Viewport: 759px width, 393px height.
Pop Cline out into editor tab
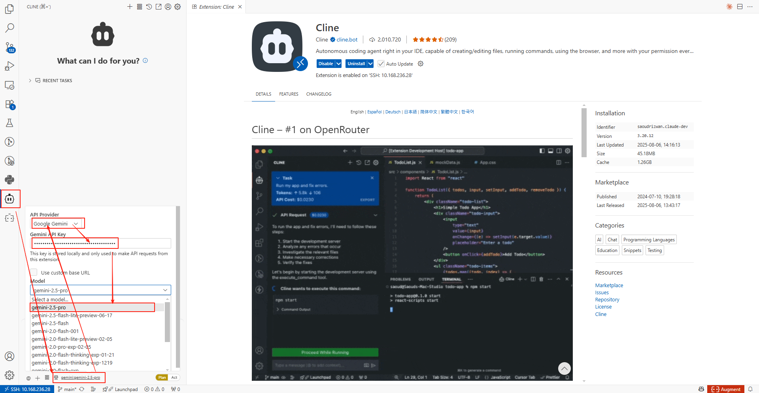159,7
